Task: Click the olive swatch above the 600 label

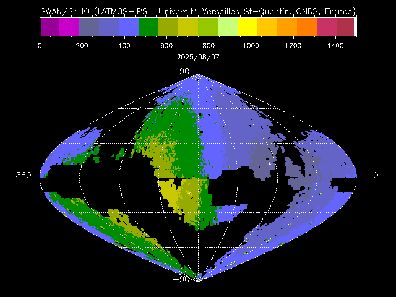Action: click(168, 27)
